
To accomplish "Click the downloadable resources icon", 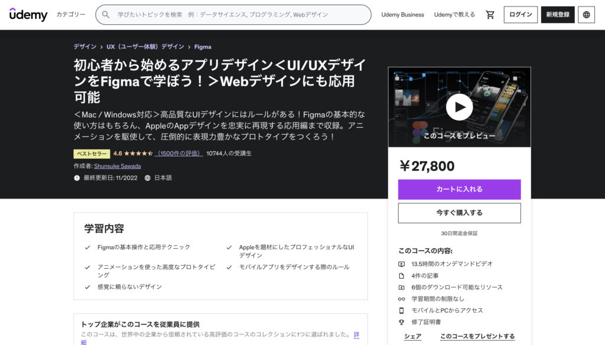I will pyautogui.click(x=402, y=287).
